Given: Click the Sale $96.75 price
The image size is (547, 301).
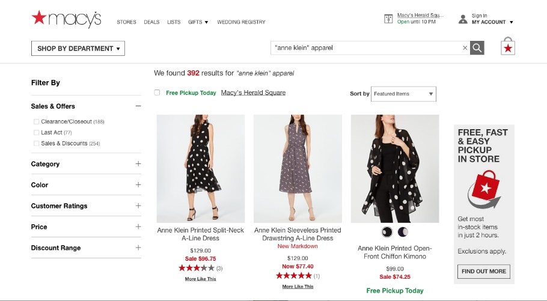Looking at the screenshot, I should pos(201,258).
